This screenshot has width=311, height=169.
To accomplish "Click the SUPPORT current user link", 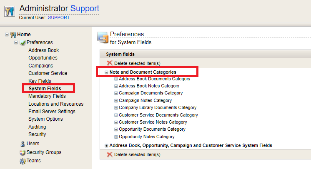I will (59, 17).
